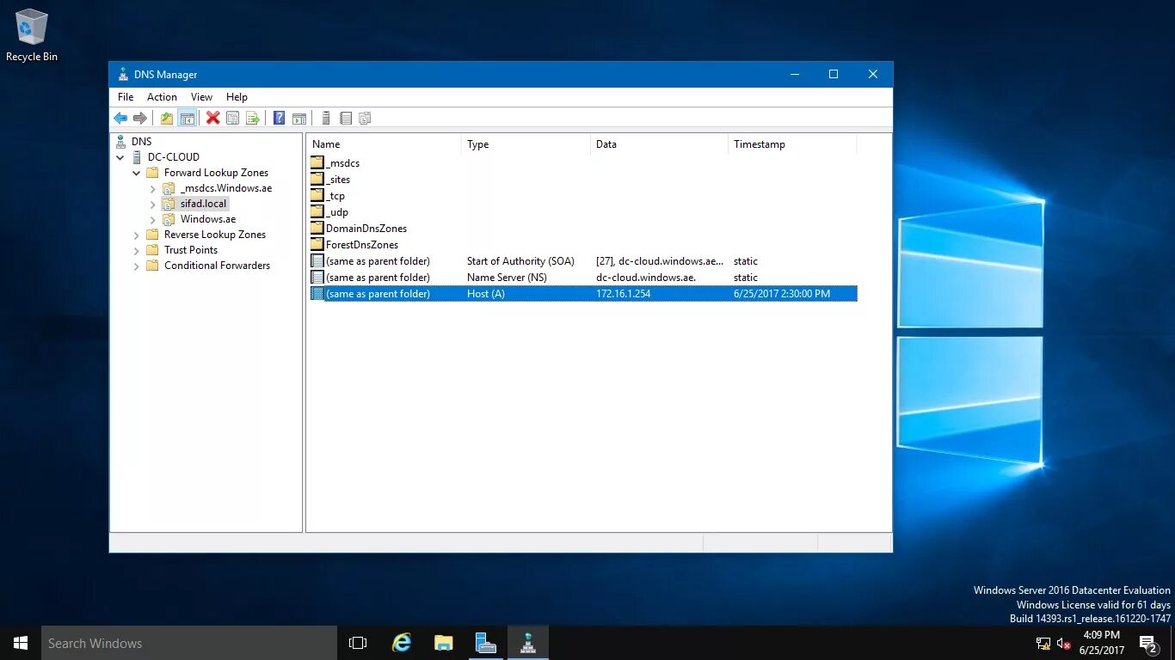Open the _msdcs folder in the record list
1175x660 pixels.
341,162
